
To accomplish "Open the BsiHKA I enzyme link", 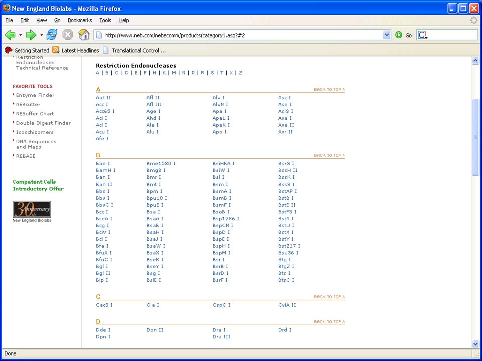I will (x=223, y=163).
